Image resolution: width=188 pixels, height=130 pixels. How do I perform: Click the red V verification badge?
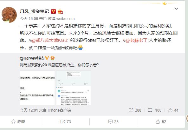pyautogui.click(x=53, y=11)
